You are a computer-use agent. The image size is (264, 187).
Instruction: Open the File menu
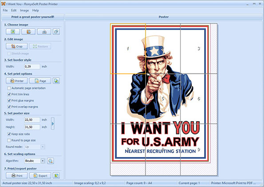(5, 11)
